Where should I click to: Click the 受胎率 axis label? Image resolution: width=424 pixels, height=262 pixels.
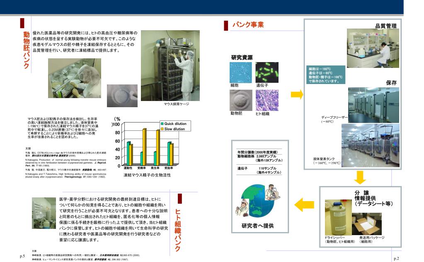coord(168,168)
